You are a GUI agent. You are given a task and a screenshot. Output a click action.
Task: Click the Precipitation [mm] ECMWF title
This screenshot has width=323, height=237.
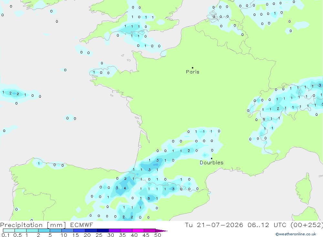point(47,225)
